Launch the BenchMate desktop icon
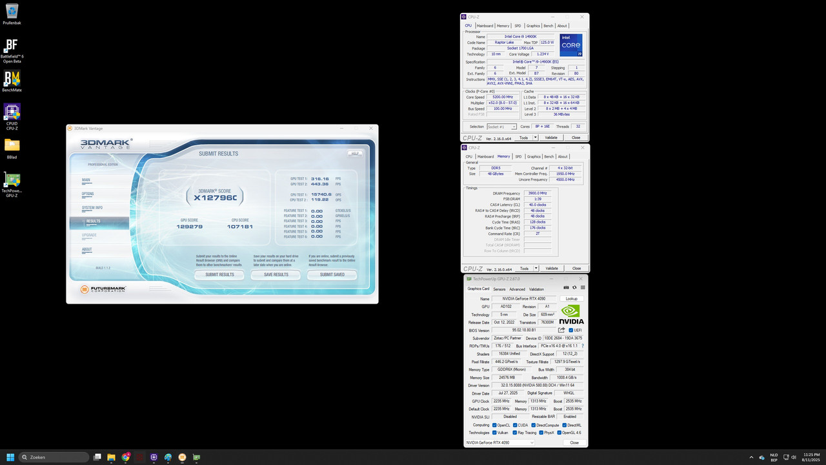826x465 pixels. coord(12,82)
